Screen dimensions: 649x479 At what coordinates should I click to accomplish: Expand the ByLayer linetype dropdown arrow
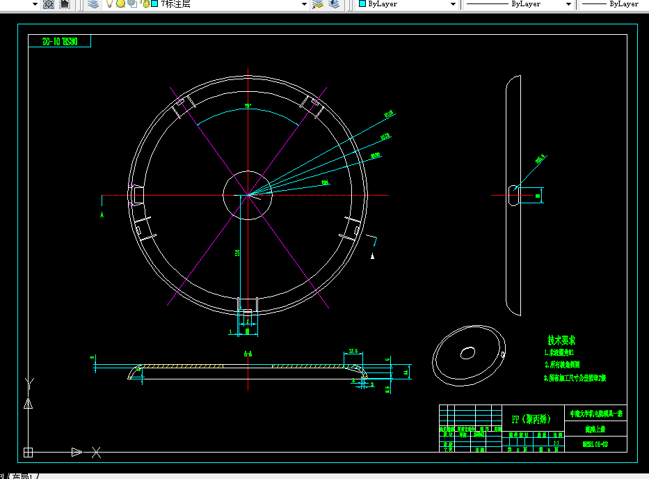(569, 4)
